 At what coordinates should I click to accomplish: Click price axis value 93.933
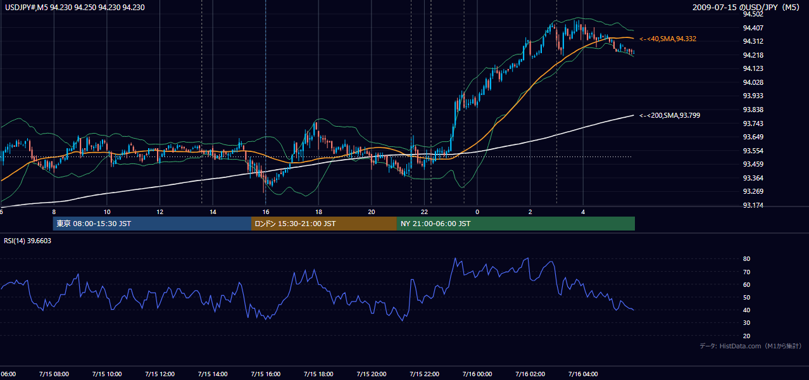tap(753, 96)
